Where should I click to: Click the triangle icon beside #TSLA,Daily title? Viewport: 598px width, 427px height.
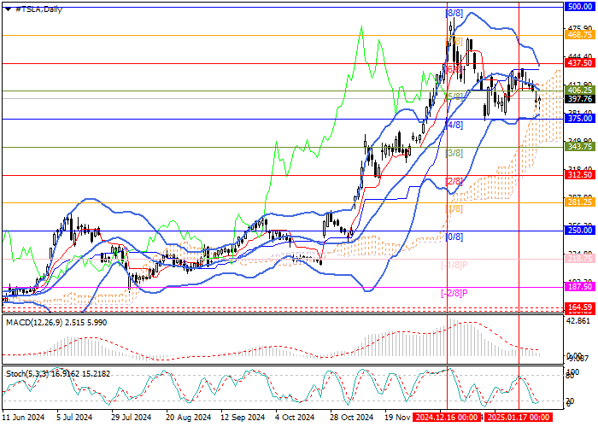[5, 9]
